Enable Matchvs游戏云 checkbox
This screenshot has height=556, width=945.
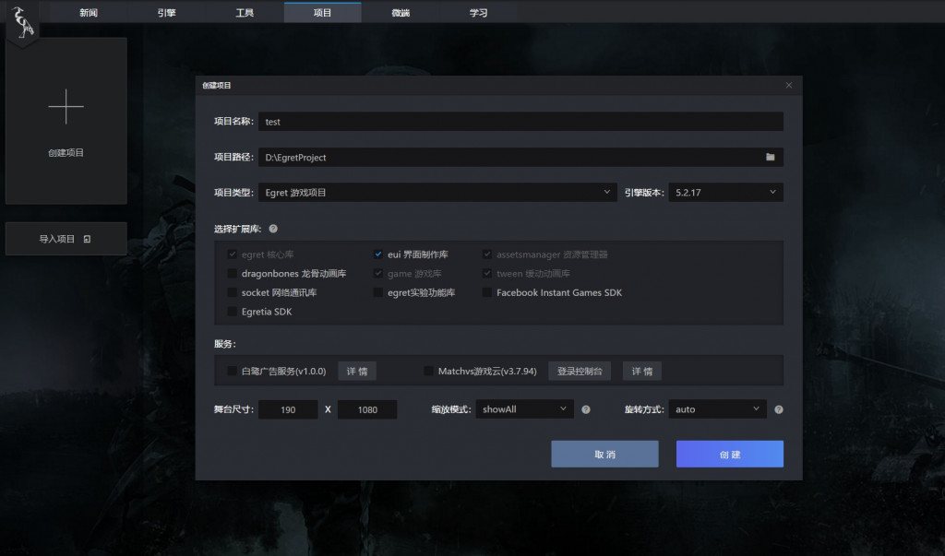point(428,371)
